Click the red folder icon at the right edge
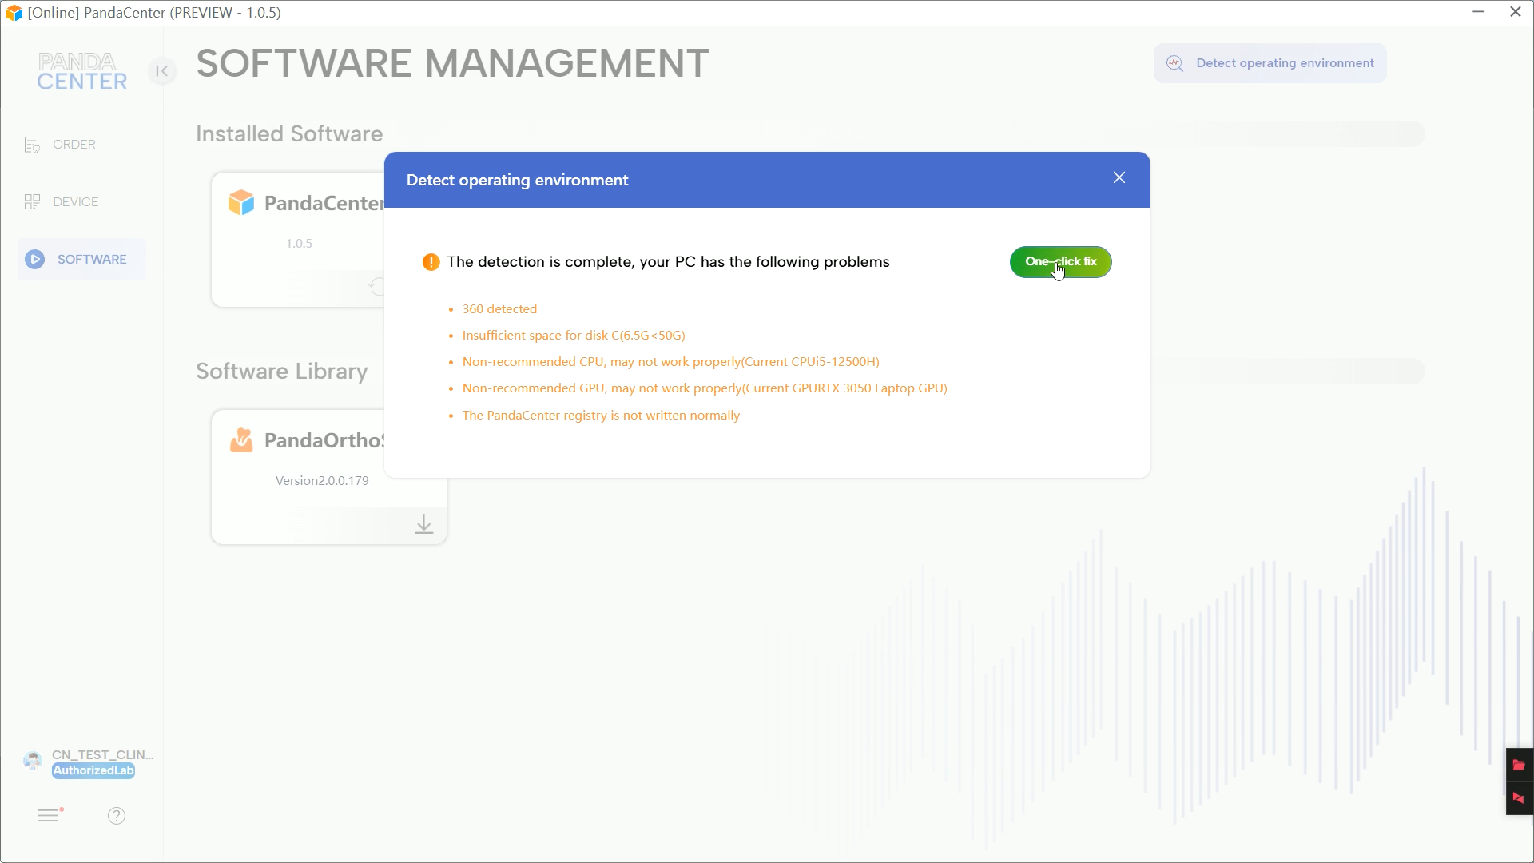This screenshot has width=1534, height=863. (1519, 765)
